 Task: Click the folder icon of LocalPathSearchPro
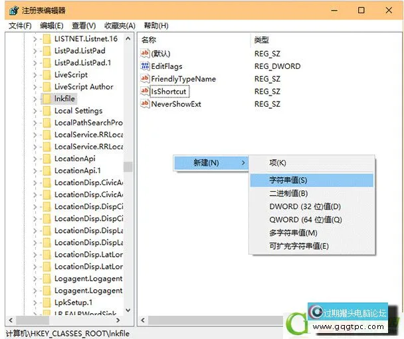point(47,123)
